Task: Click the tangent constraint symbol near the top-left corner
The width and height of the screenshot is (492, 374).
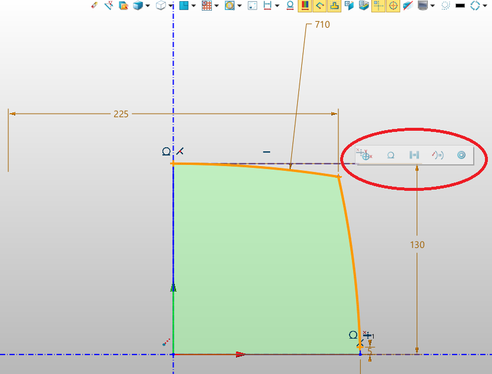Action: [x=167, y=152]
